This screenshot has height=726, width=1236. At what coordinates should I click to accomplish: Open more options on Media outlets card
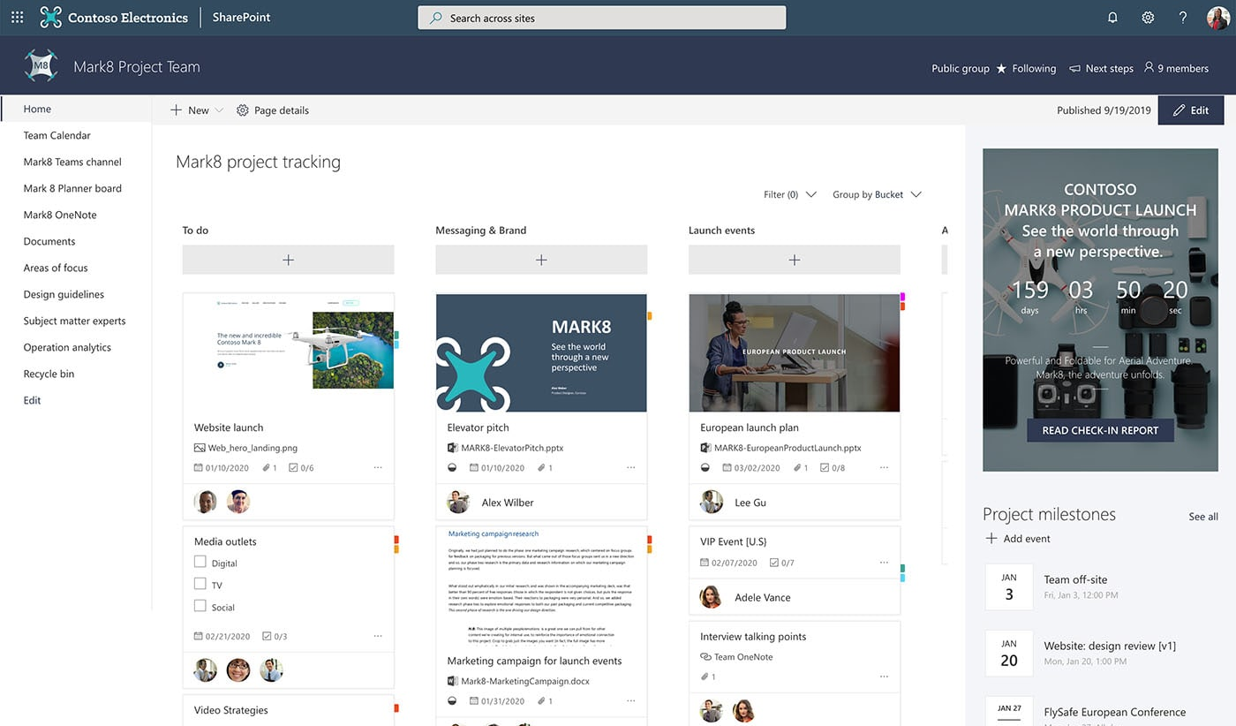[378, 636]
